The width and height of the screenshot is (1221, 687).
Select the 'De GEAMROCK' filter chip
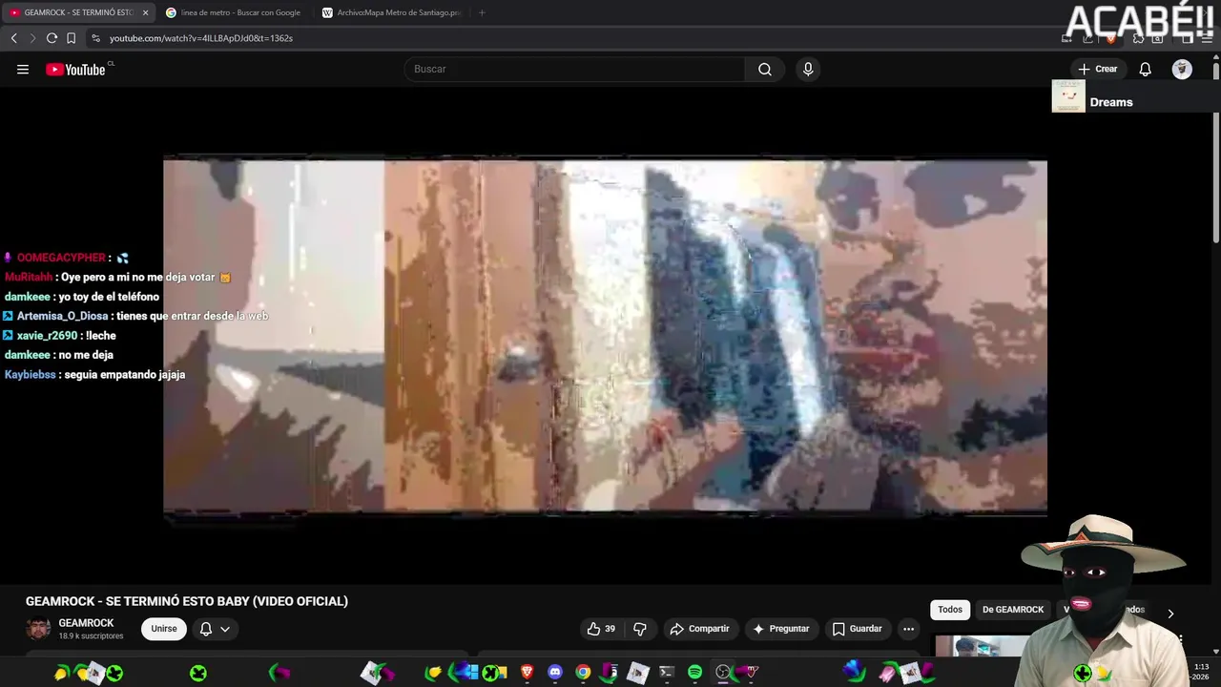pos(1013,610)
